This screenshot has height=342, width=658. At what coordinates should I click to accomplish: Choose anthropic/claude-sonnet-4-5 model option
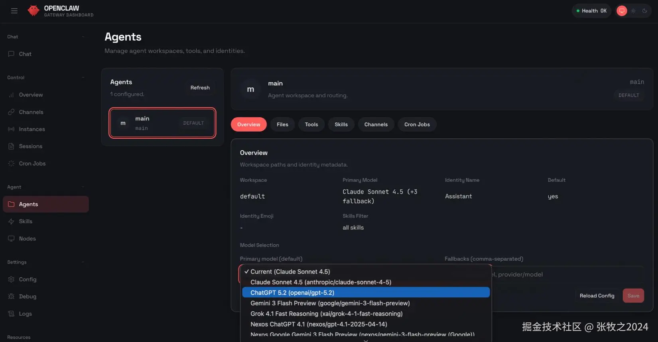point(366,282)
